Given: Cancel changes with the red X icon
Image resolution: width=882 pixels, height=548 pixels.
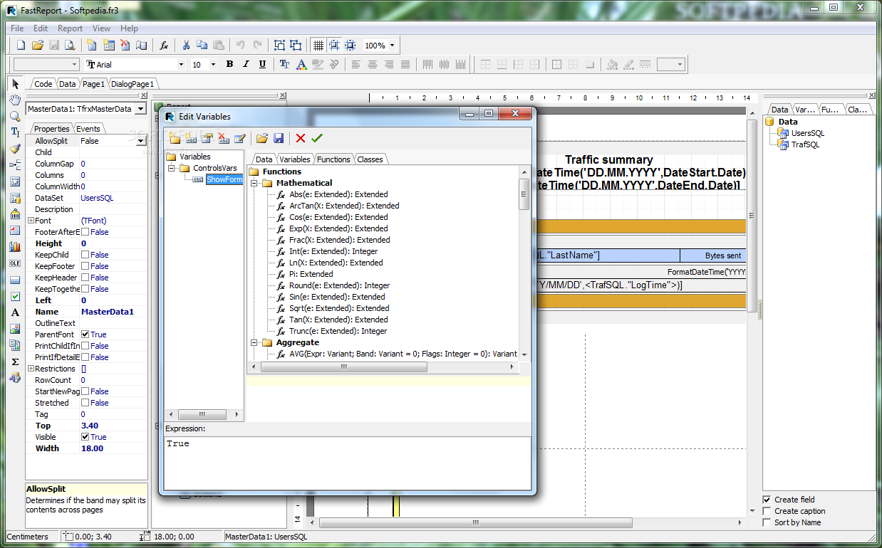Looking at the screenshot, I should 301,138.
